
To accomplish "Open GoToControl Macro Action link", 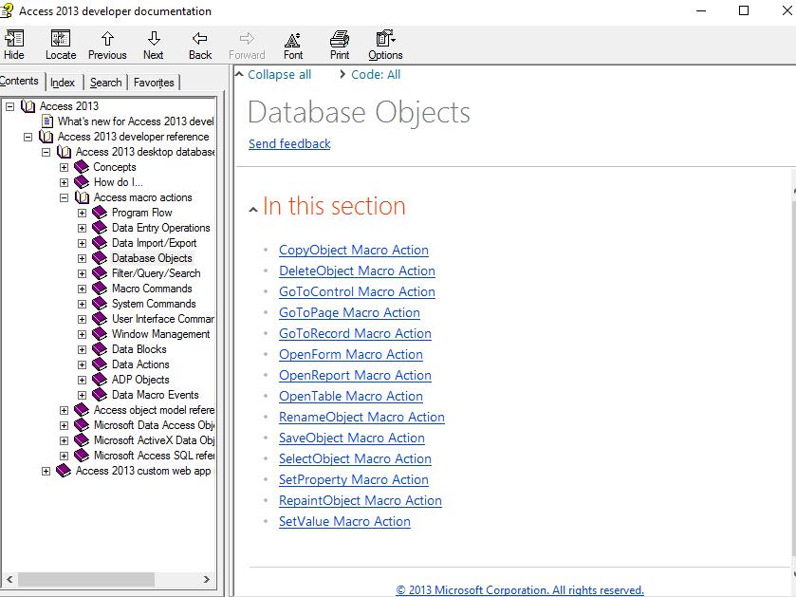I will point(357,291).
